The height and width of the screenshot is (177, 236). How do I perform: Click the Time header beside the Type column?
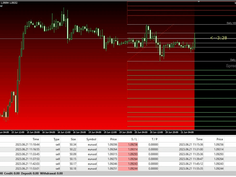[x=36, y=139]
